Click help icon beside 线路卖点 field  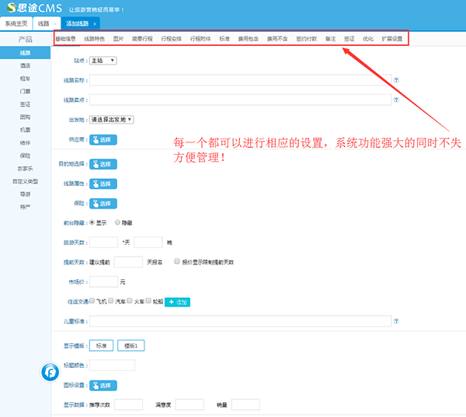point(396,100)
